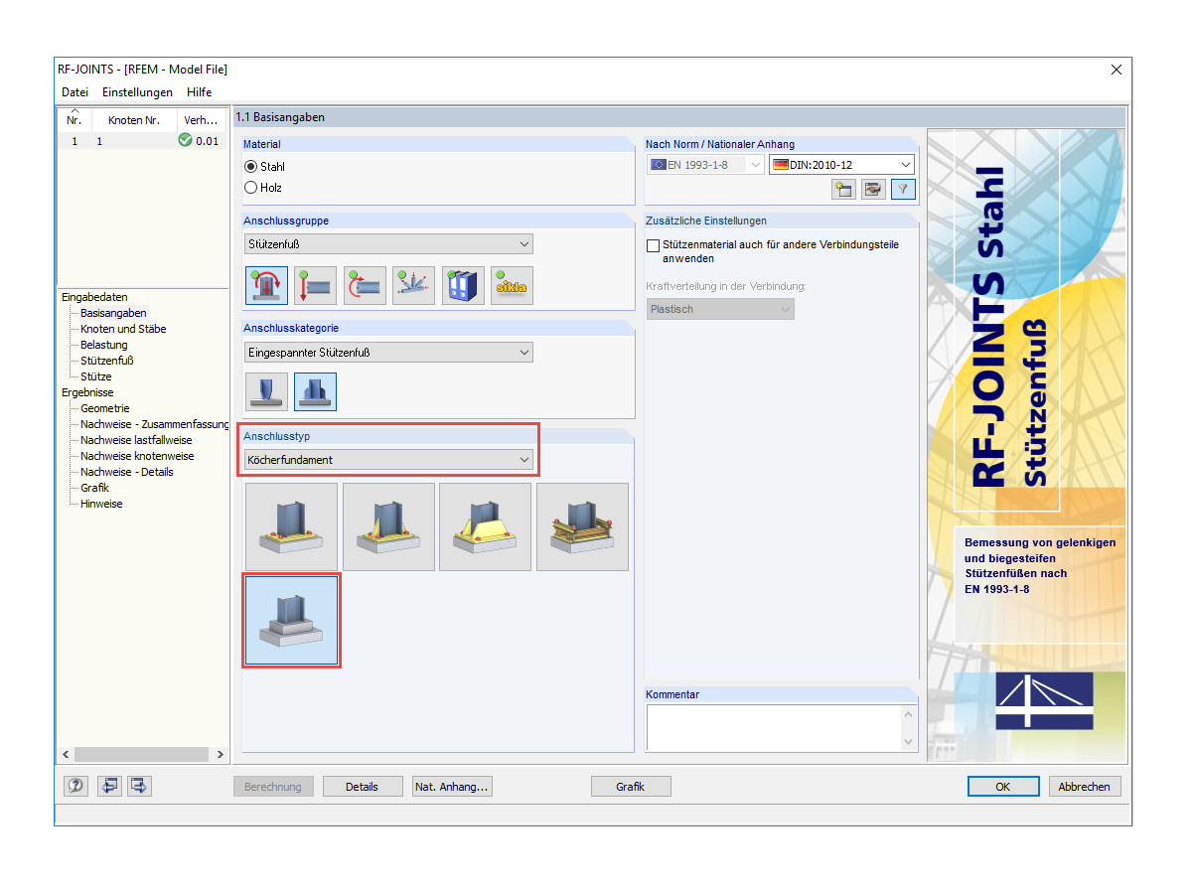Select the Holz material radio button
This screenshot has height=894, width=1192.
pyautogui.click(x=250, y=187)
